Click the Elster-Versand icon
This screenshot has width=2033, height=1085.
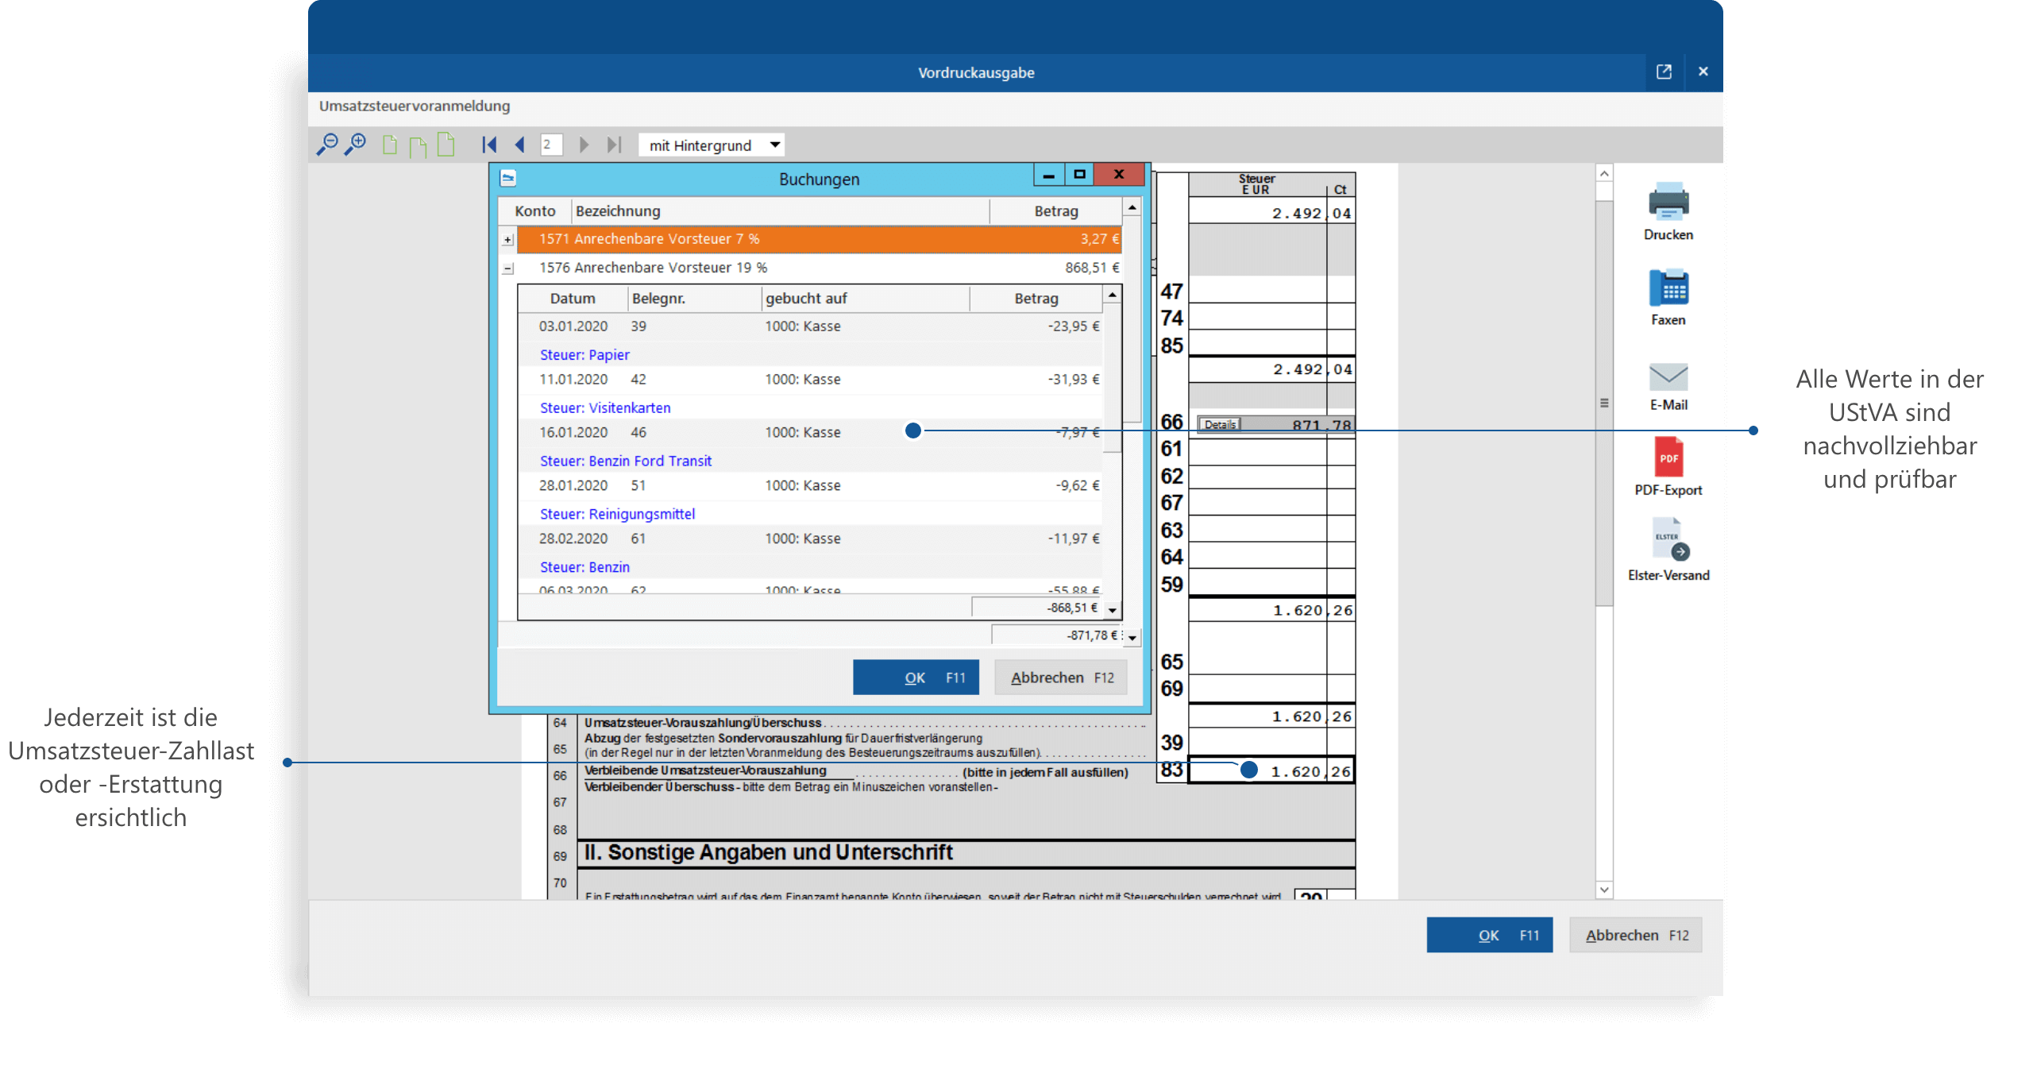1670,539
